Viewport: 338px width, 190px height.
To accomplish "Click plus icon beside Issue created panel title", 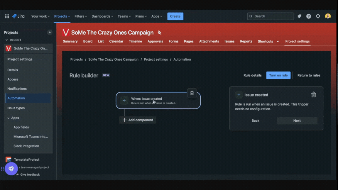I will click(x=239, y=95).
